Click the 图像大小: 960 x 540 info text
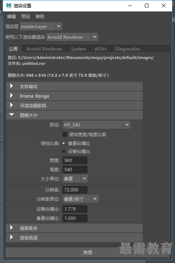The image size is (175, 263). pos(58,75)
